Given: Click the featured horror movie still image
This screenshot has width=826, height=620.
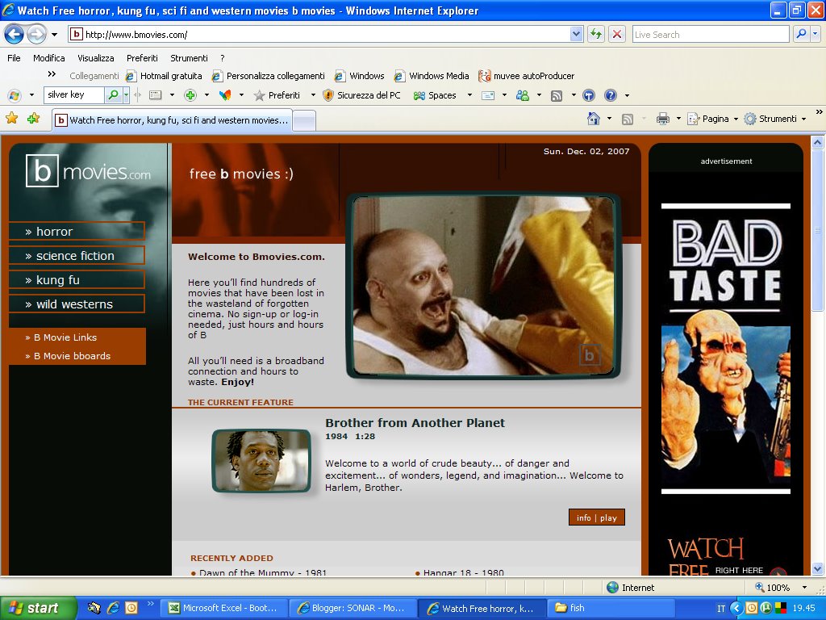Looking at the screenshot, I should [484, 285].
